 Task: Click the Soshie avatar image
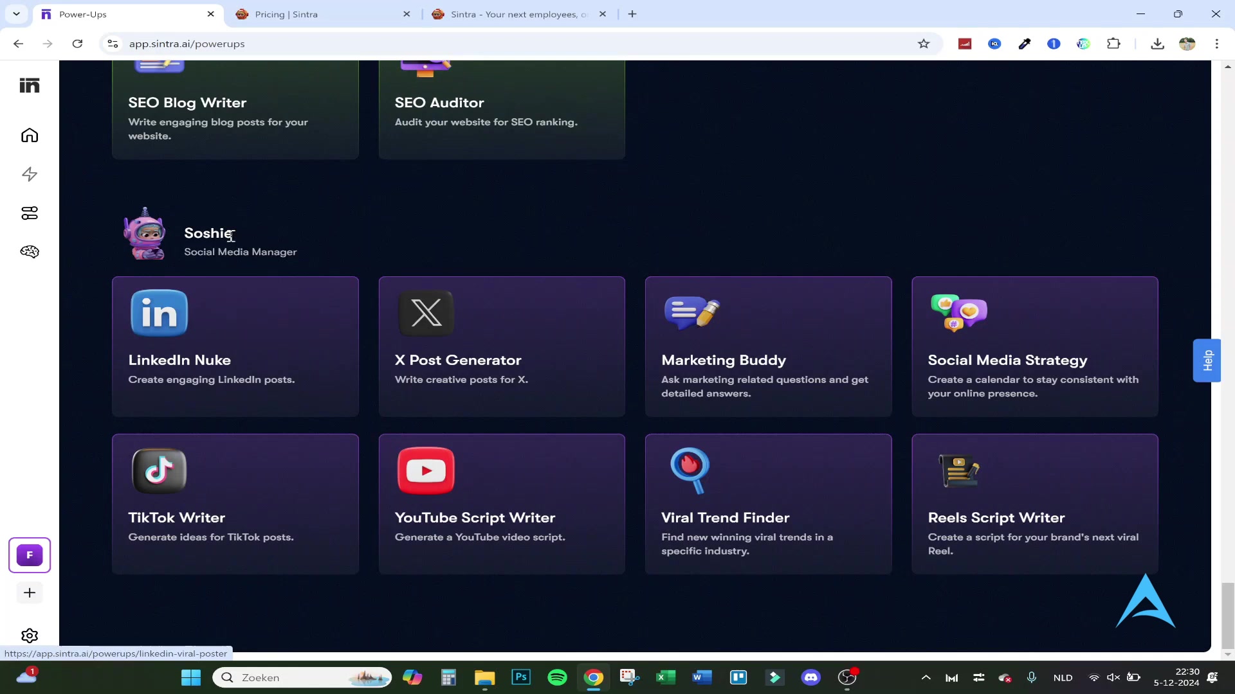pyautogui.click(x=145, y=235)
